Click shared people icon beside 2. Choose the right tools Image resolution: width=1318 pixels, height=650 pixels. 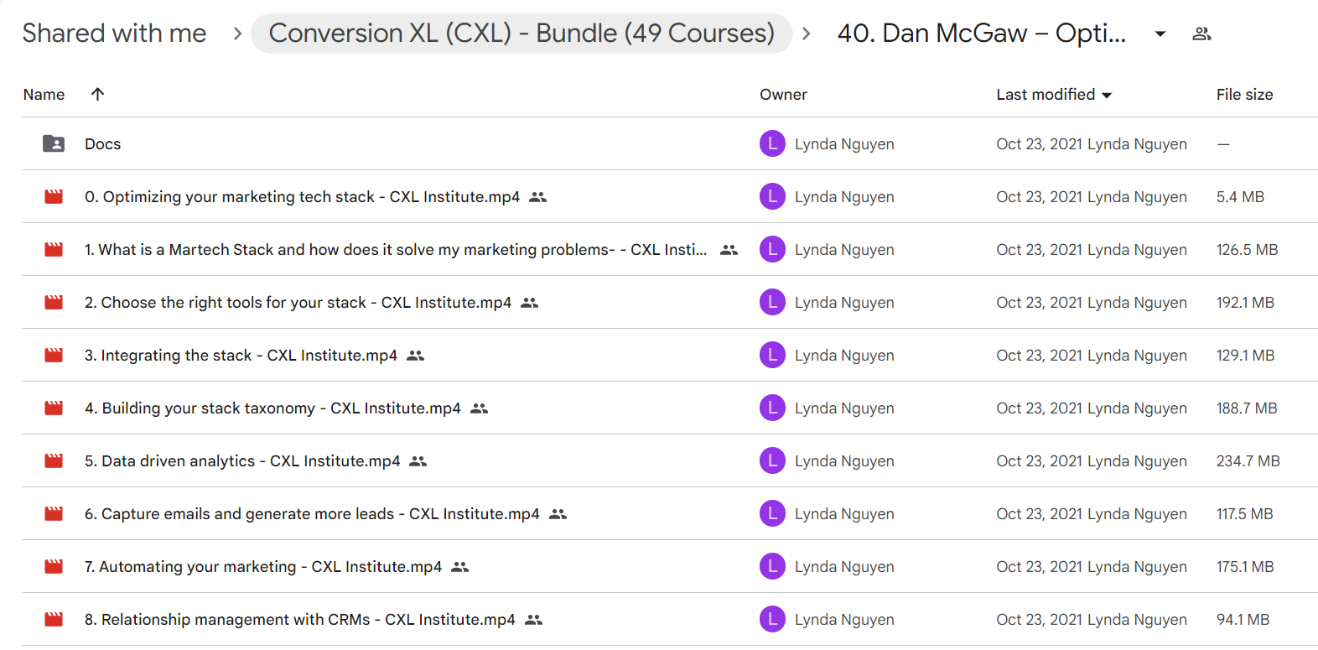[530, 303]
